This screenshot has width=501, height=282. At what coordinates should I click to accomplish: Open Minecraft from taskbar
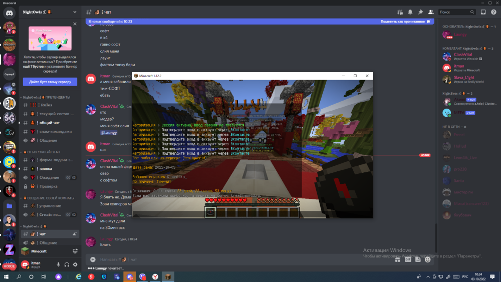(x=168, y=276)
